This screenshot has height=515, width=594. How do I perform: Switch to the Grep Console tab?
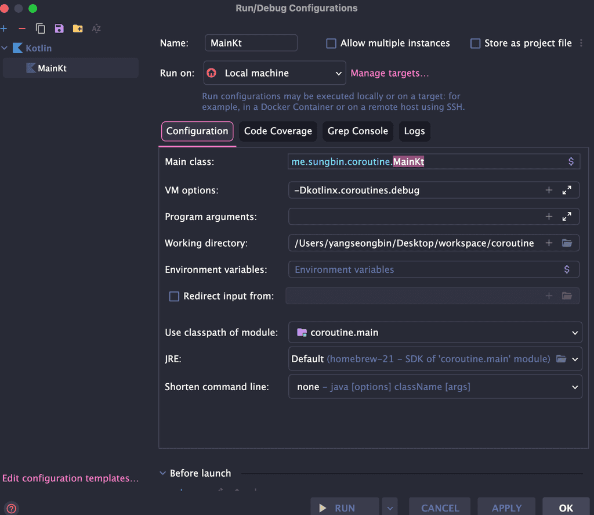(357, 131)
